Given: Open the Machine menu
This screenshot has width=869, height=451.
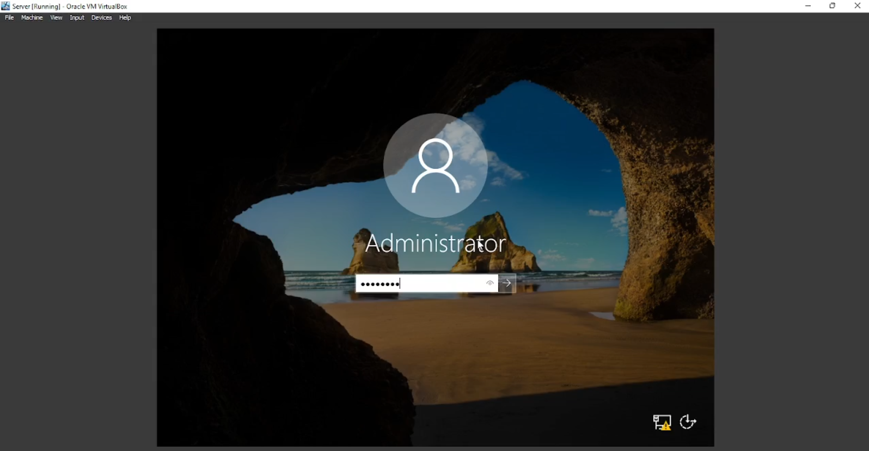Looking at the screenshot, I should tap(32, 17).
